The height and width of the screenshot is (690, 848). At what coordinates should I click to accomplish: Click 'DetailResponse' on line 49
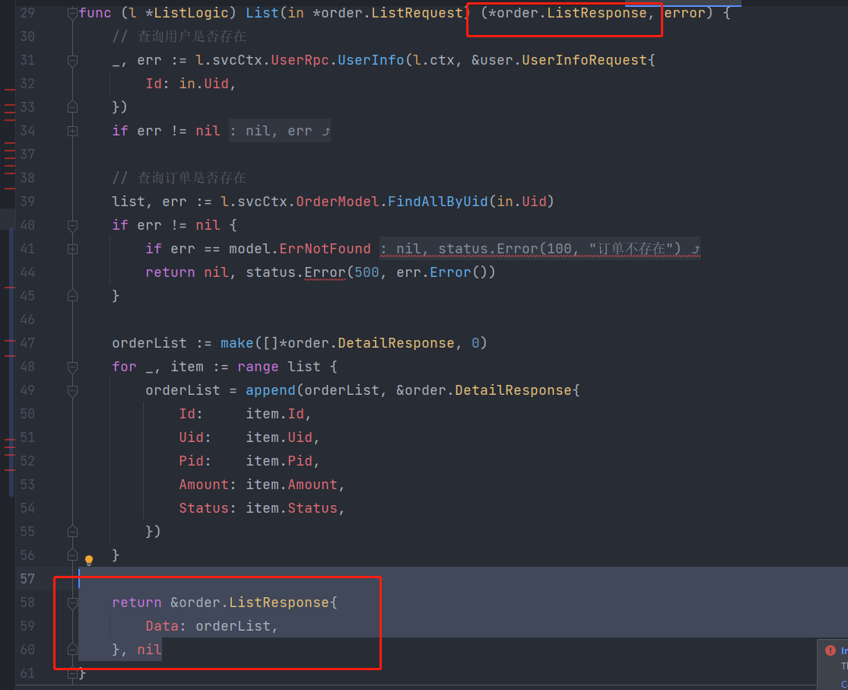513,390
